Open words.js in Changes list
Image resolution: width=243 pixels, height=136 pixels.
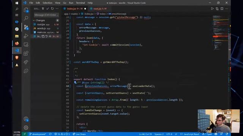pos(46,28)
